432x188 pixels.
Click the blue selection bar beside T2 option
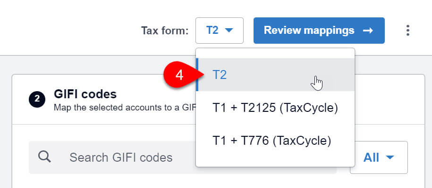click(x=197, y=75)
